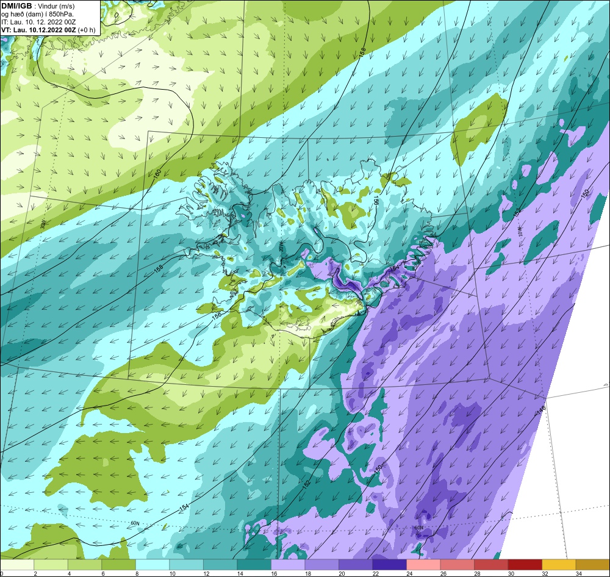Click the 22–24 m/s dark indigo legend swatch
The height and width of the screenshot is (577, 610).
point(389,565)
